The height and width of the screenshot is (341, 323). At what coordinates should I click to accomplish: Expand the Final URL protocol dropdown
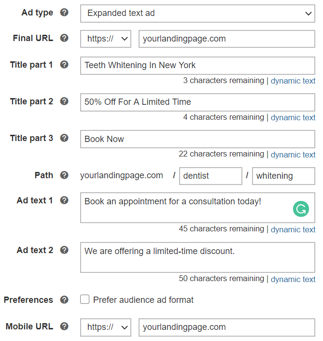coord(106,39)
